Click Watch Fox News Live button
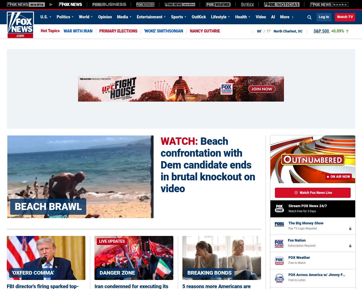 pyautogui.click(x=313, y=193)
